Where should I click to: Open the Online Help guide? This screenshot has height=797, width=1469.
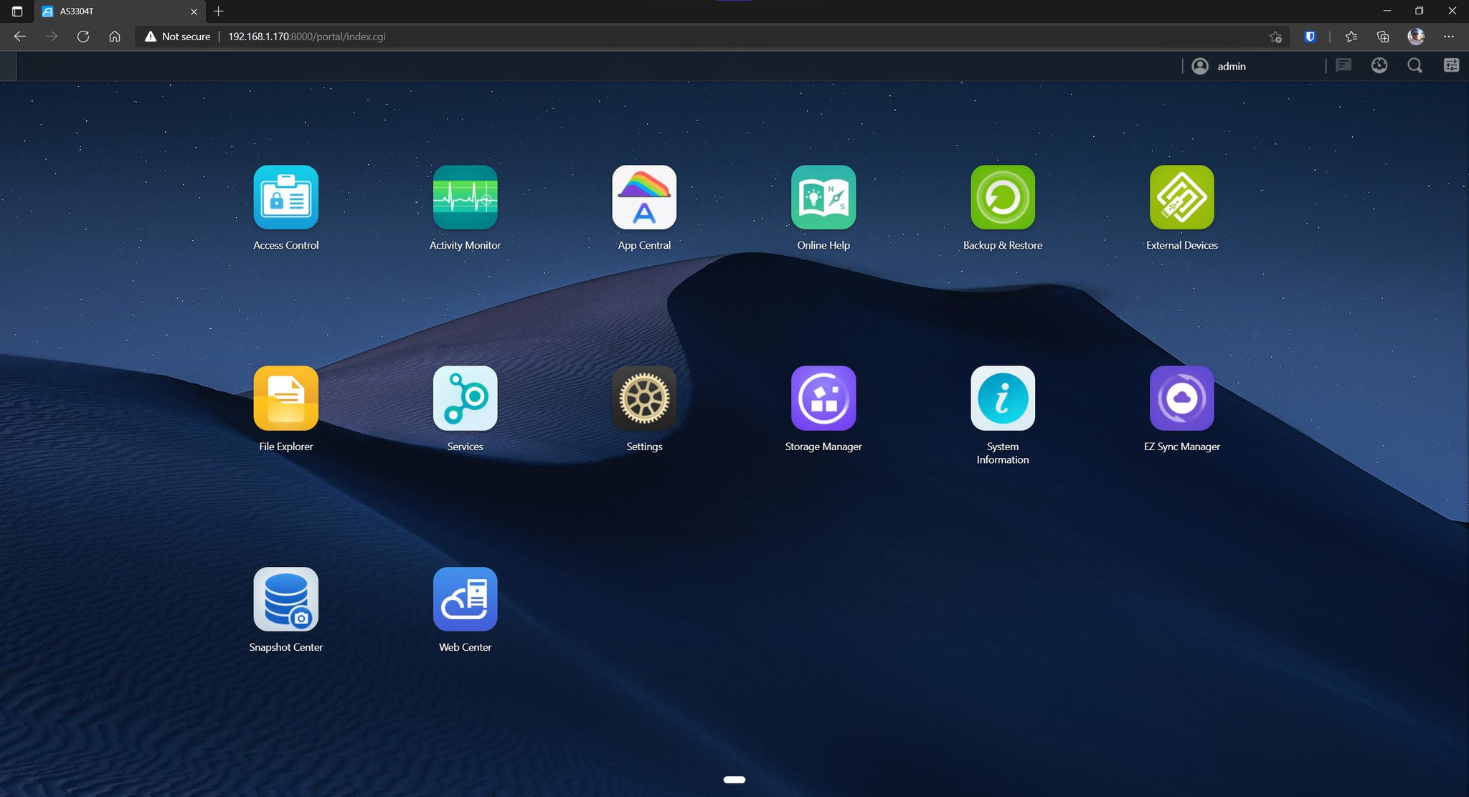point(823,198)
